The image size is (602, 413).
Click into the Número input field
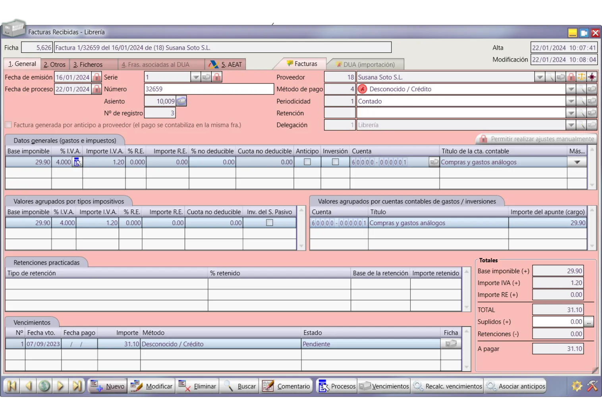coord(209,89)
